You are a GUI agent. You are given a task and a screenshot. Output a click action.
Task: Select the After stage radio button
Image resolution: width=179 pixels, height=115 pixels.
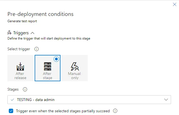(x=56, y=59)
